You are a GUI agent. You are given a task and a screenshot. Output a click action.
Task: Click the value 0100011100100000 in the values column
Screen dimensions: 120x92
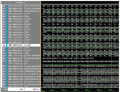point(33,8)
